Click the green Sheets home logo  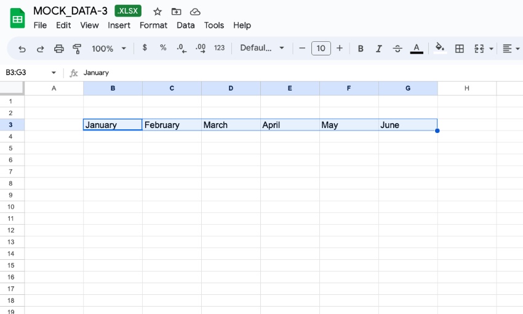point(17,18)
